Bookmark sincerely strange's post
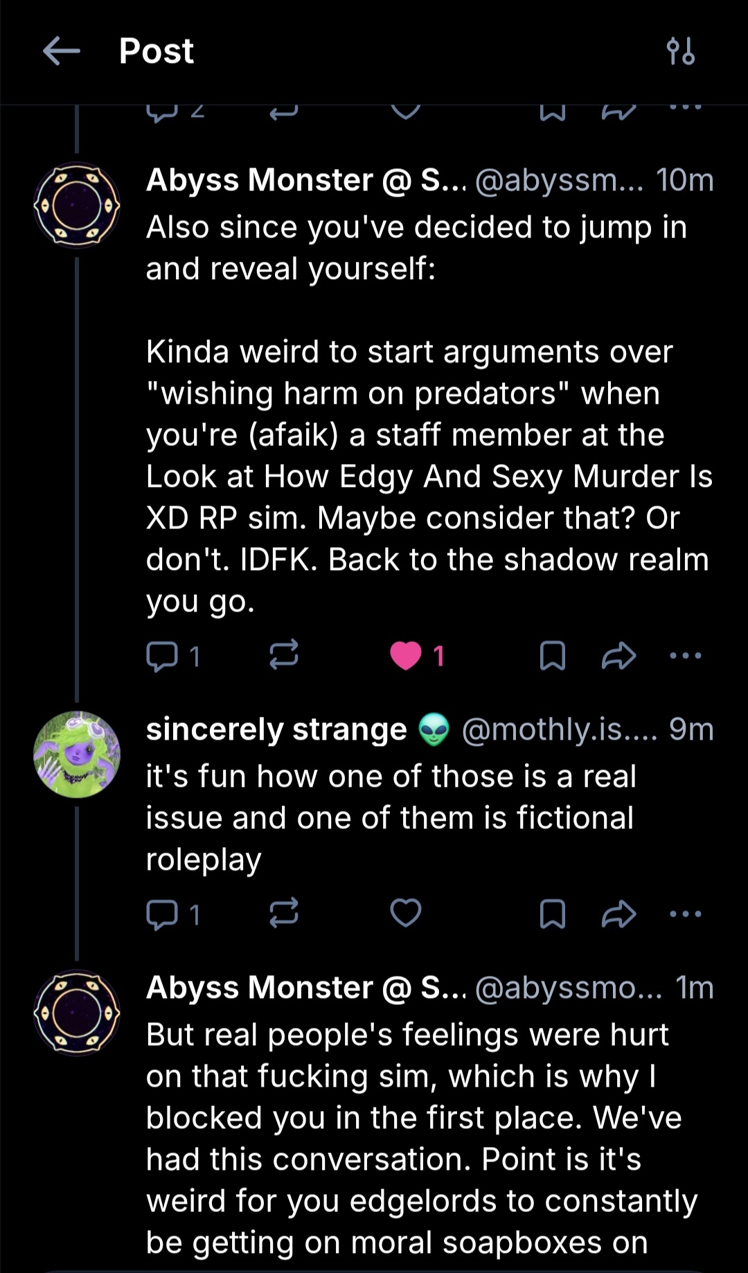 (x=552, y=914)
